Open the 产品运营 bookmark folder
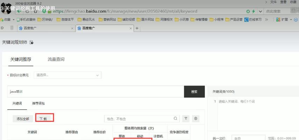This screenshot has height=140, width=299. (234, 20)
